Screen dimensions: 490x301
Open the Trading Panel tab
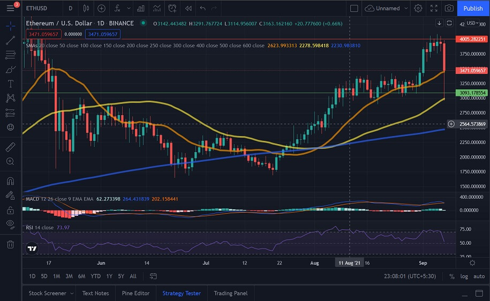pos(230,293)
